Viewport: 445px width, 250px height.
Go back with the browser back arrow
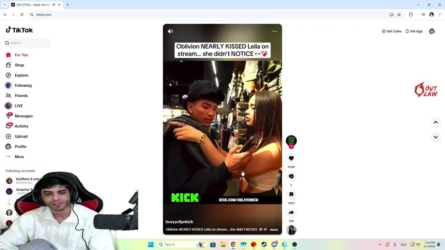[5, 15]
